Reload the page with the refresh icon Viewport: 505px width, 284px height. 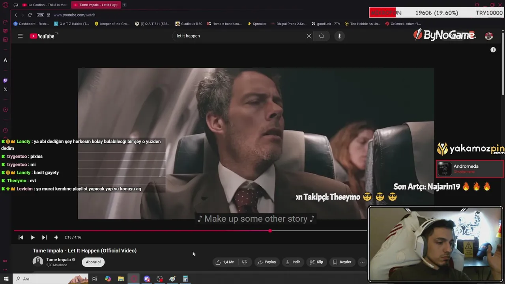click(30, 15)
